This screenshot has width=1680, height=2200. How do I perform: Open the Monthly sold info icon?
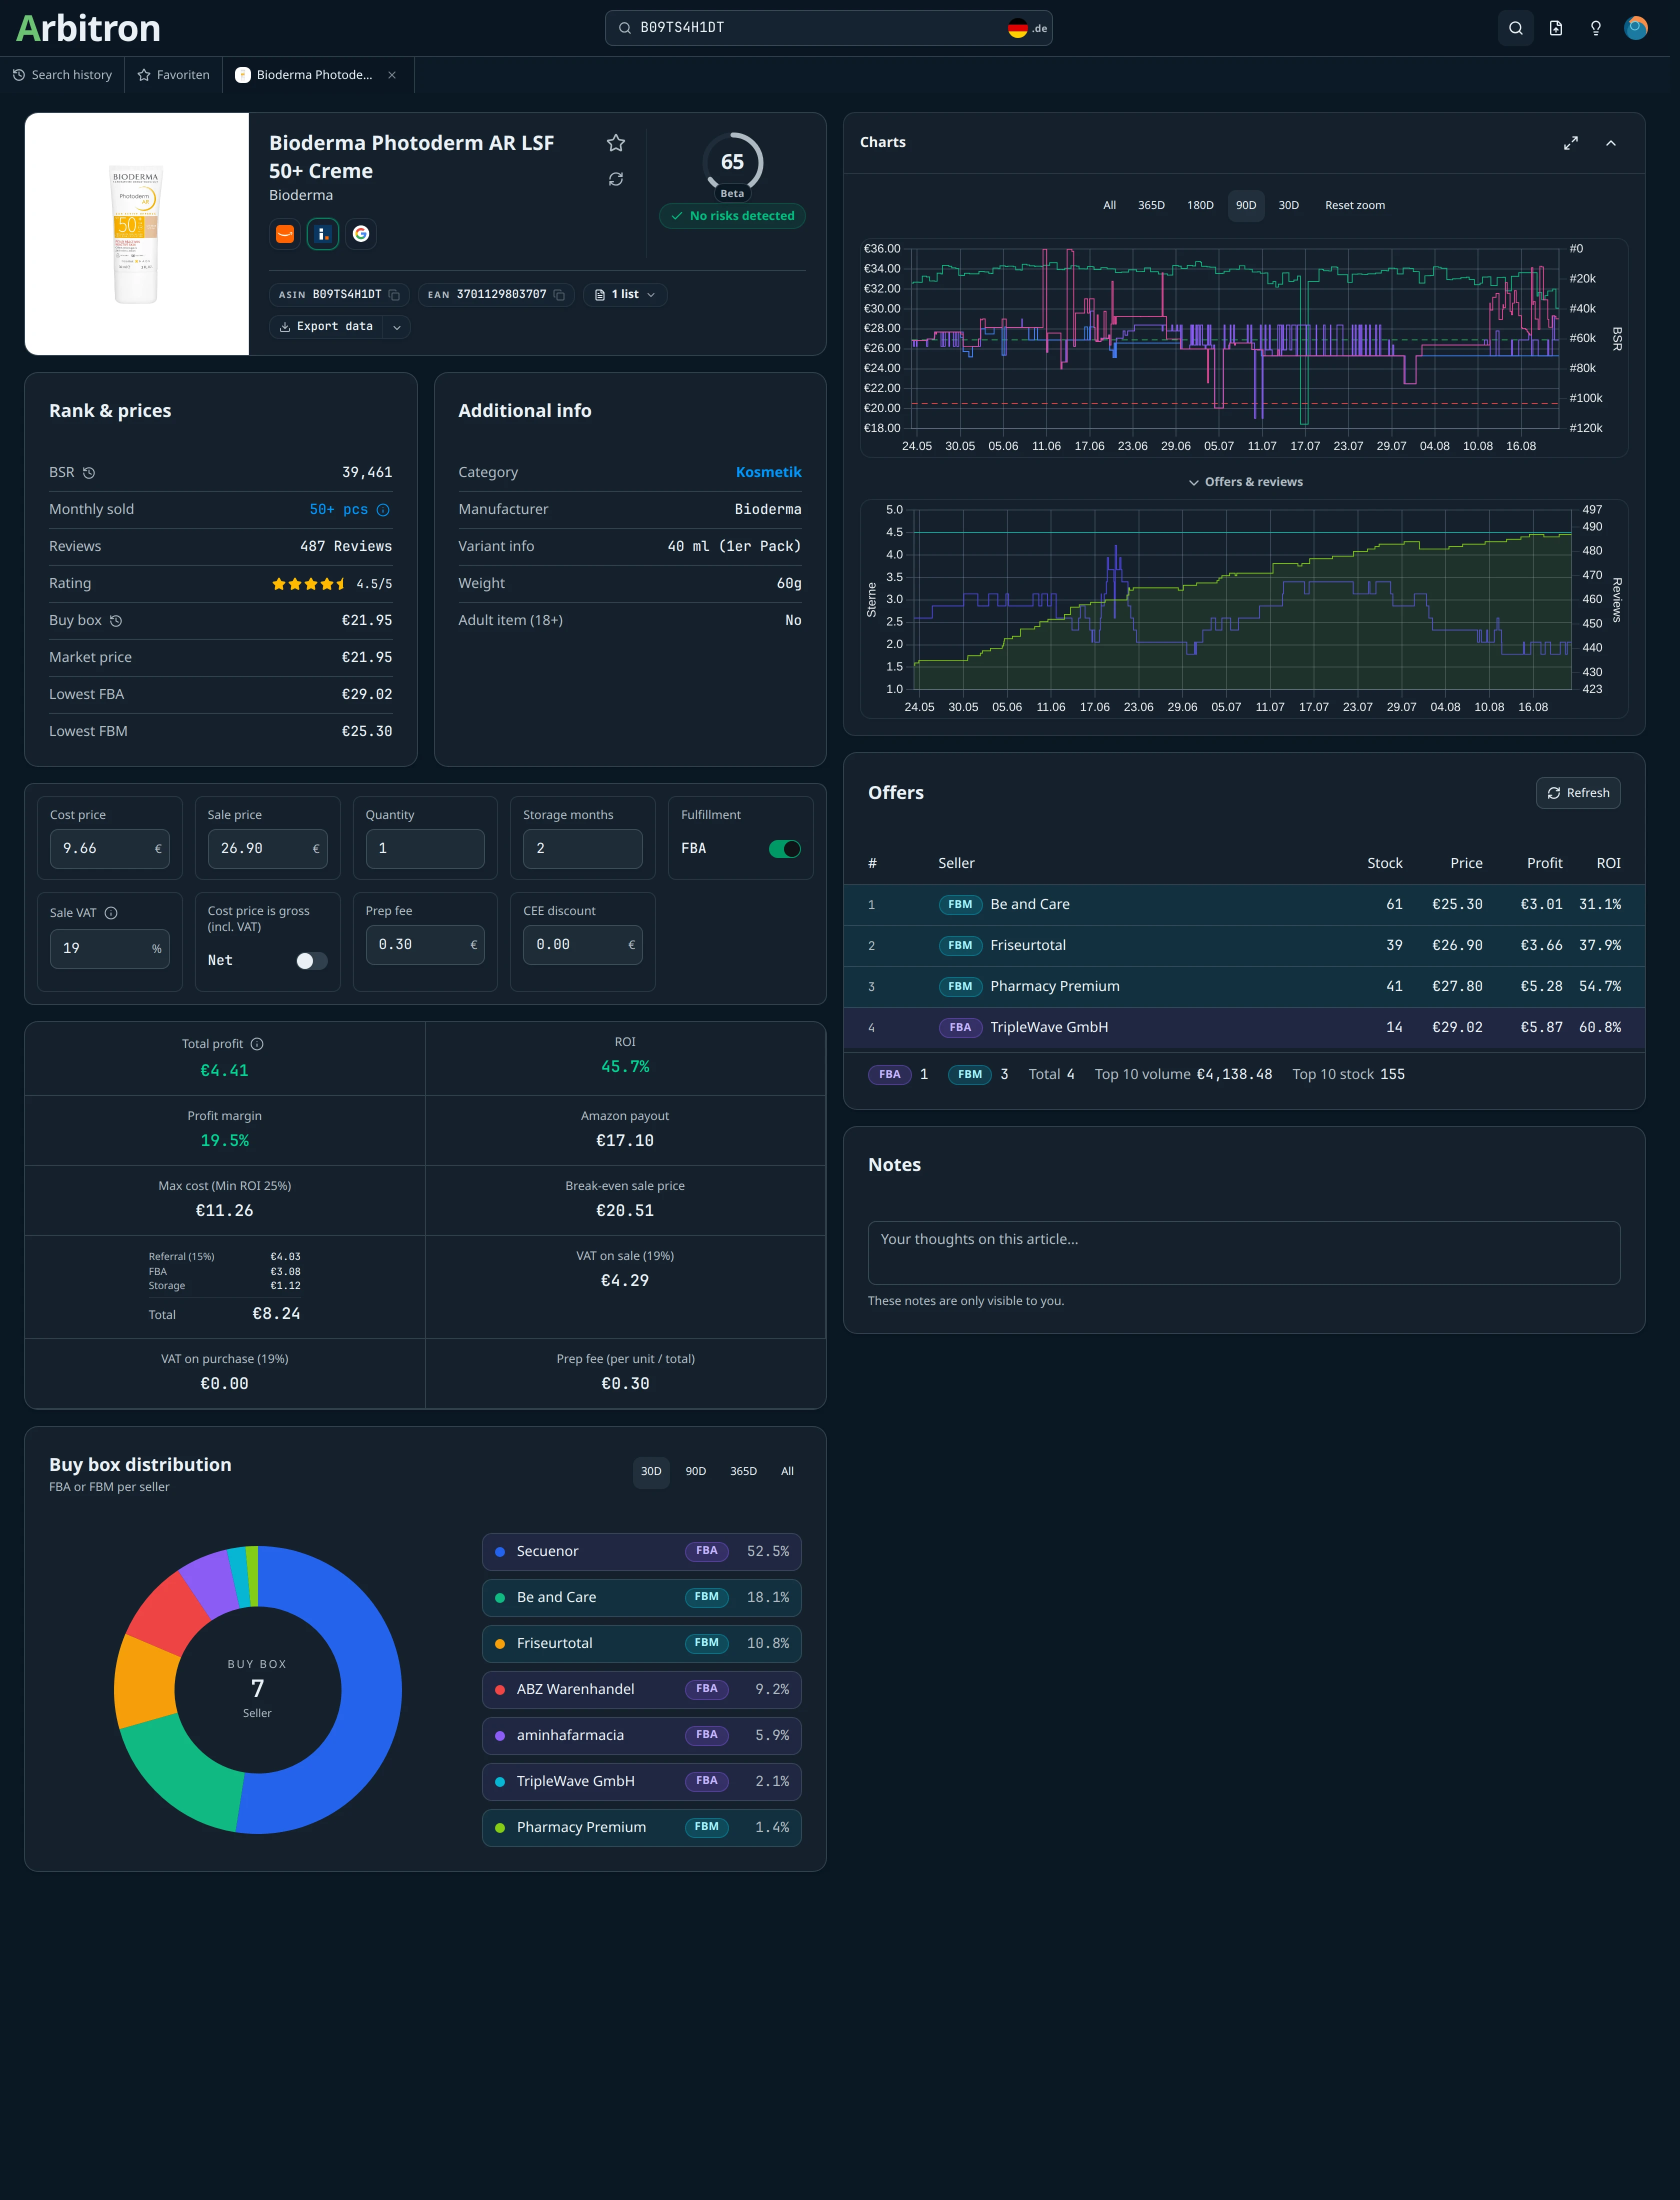(x=383, y=510)
